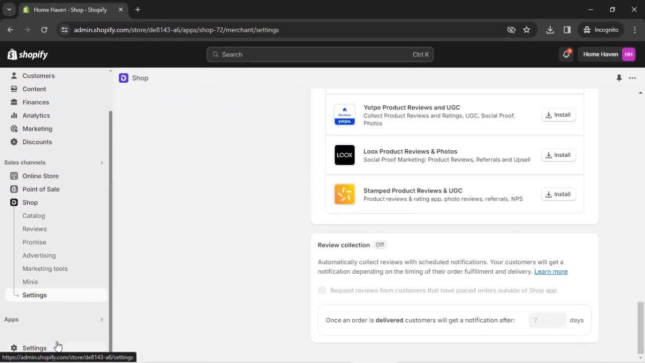Open Finances in sidebar

click(x=36, y=102)
